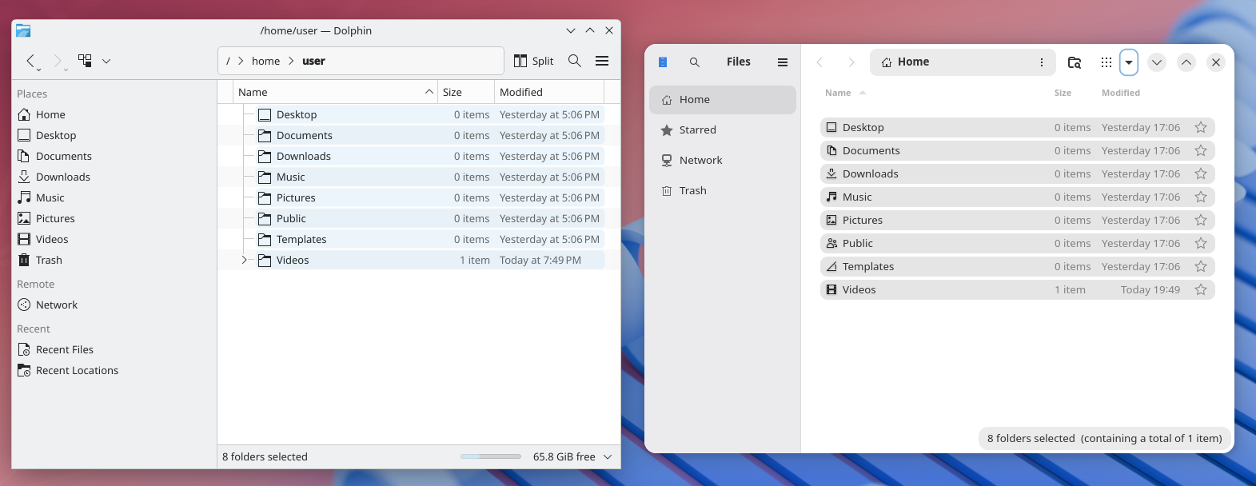Screen dimensions: 1256x486
Task: Star the Documents folder in Files
Action: (x=1201, y=150)
